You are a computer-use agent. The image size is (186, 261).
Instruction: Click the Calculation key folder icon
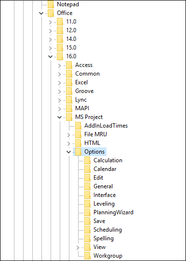87,160
